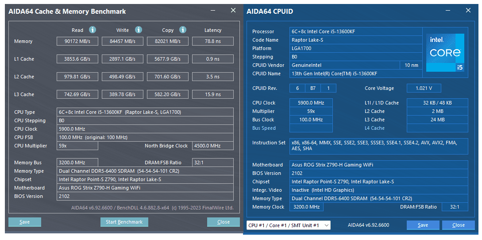Click the L1 Cache Latency 0.9 ns field
This screenshot has height=240, width=482.
pos(213,59)
